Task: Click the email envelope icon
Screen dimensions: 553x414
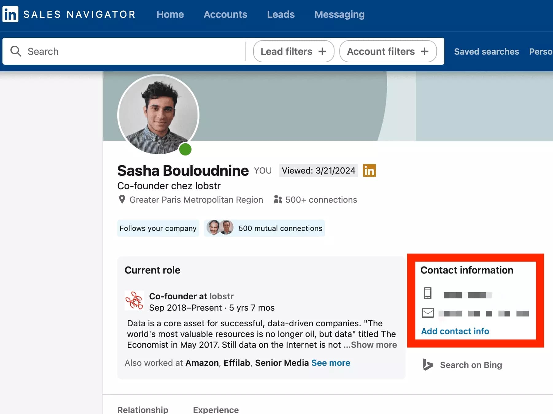Action: pyautogui.click(x=427, y=313)
